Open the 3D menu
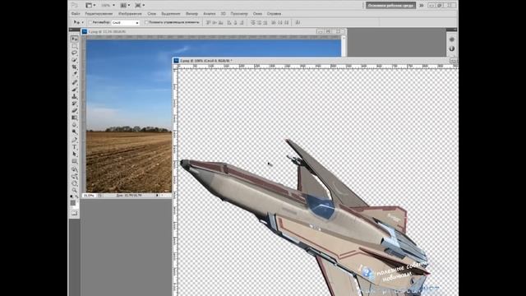 (x=223, y=14)
